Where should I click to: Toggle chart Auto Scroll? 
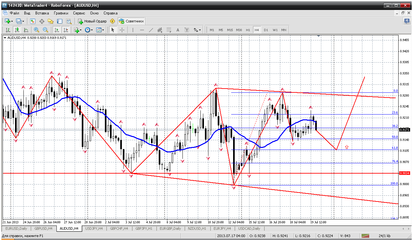[x=57, y=30]
